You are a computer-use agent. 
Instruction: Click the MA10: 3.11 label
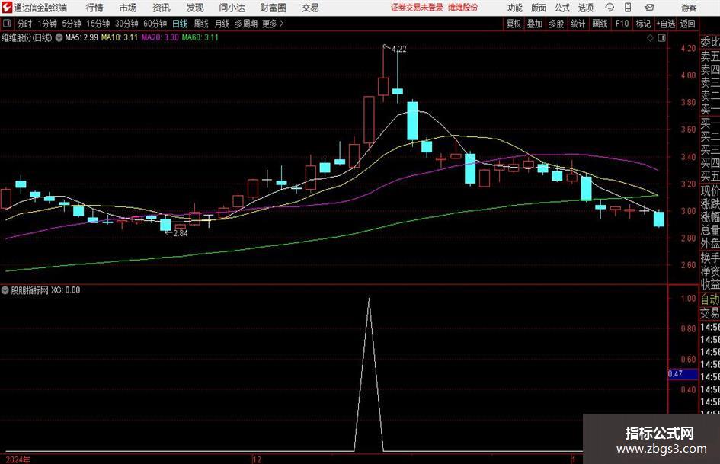(x=120, y=37)
